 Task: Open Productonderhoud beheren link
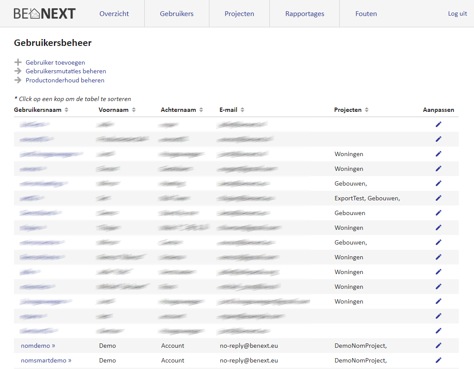[x=65, y=80]
